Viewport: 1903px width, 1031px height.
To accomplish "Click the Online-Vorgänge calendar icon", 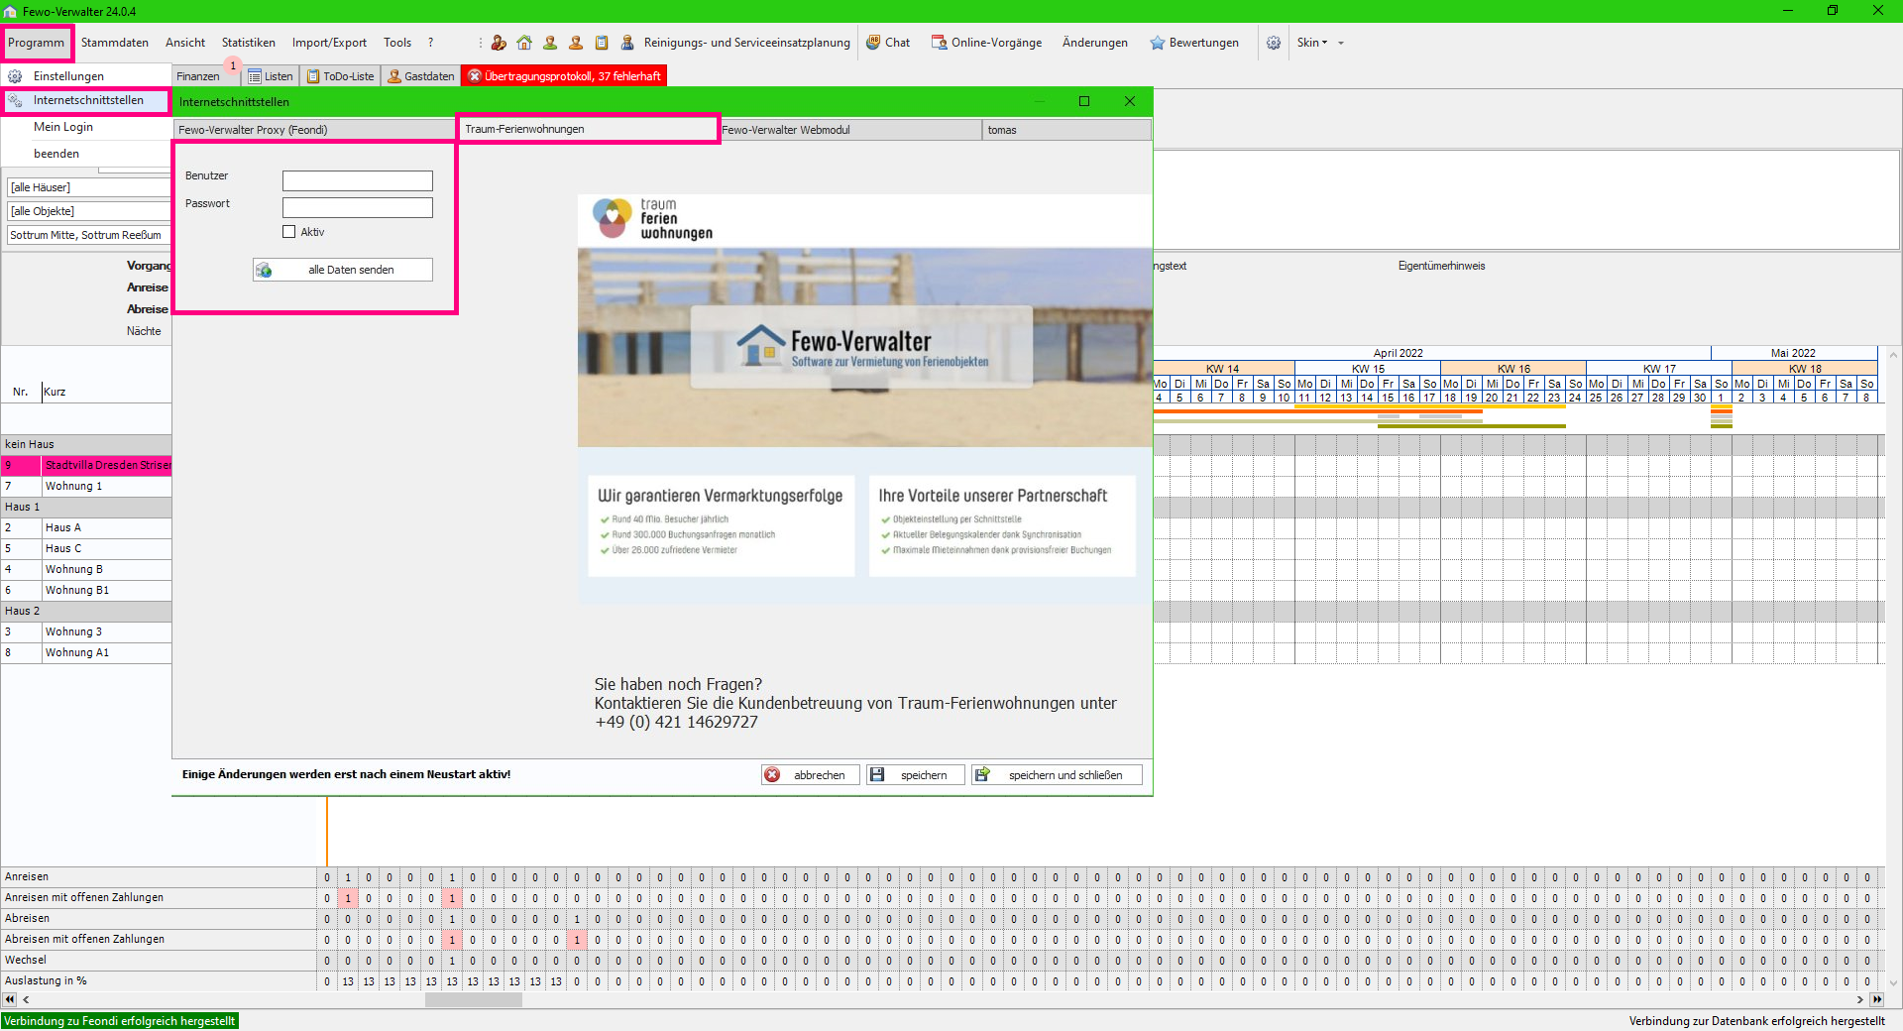I will point(939,43).
